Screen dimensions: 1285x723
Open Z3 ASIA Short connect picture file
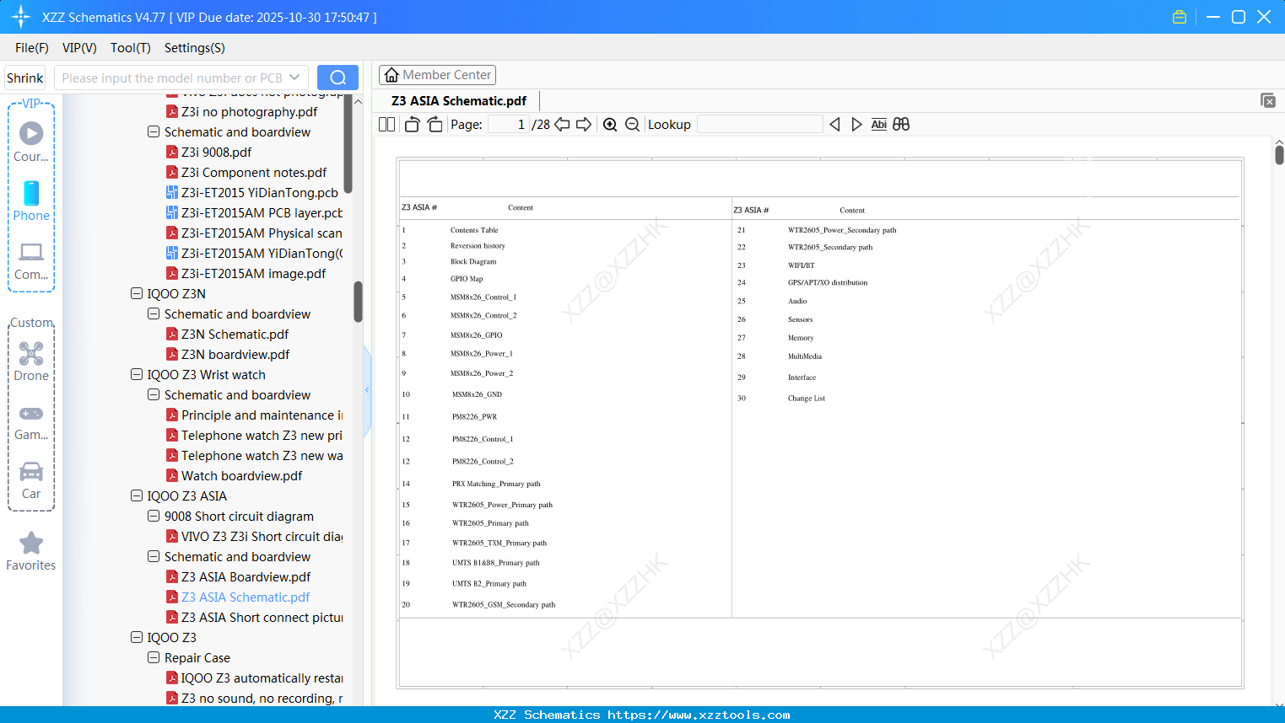(x=254, y=618)
